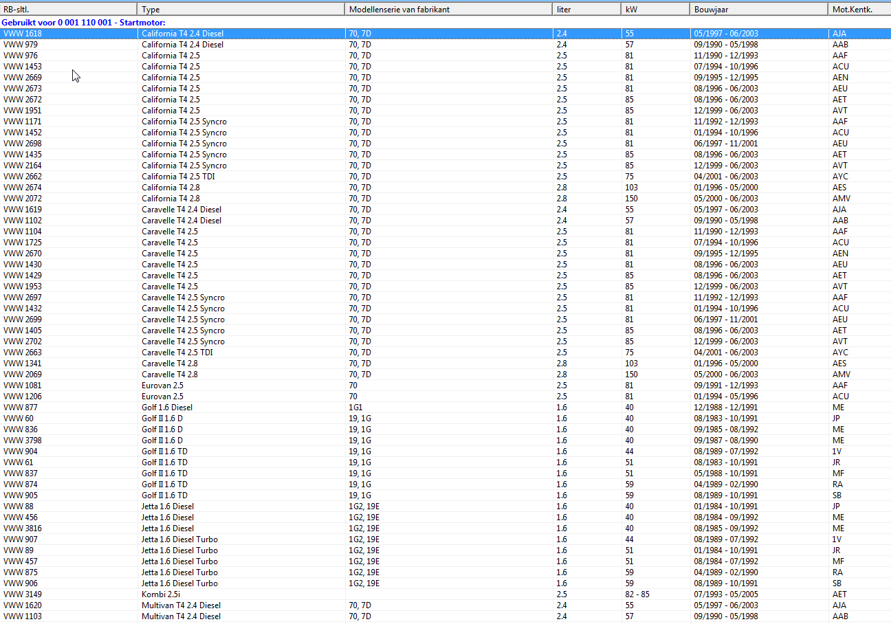Select the row VWW 1171
Viewport: 891px width, 624px height.
(445, 122)
